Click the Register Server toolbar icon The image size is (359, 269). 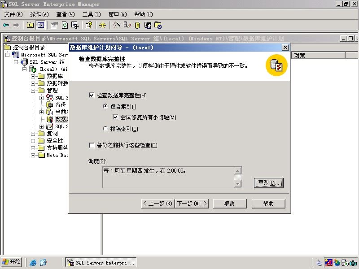(127, 25)
